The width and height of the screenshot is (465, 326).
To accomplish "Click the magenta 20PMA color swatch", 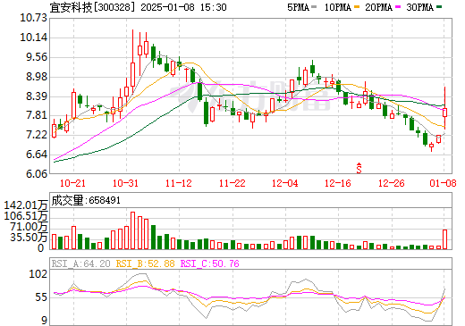I will click(398, 6).
